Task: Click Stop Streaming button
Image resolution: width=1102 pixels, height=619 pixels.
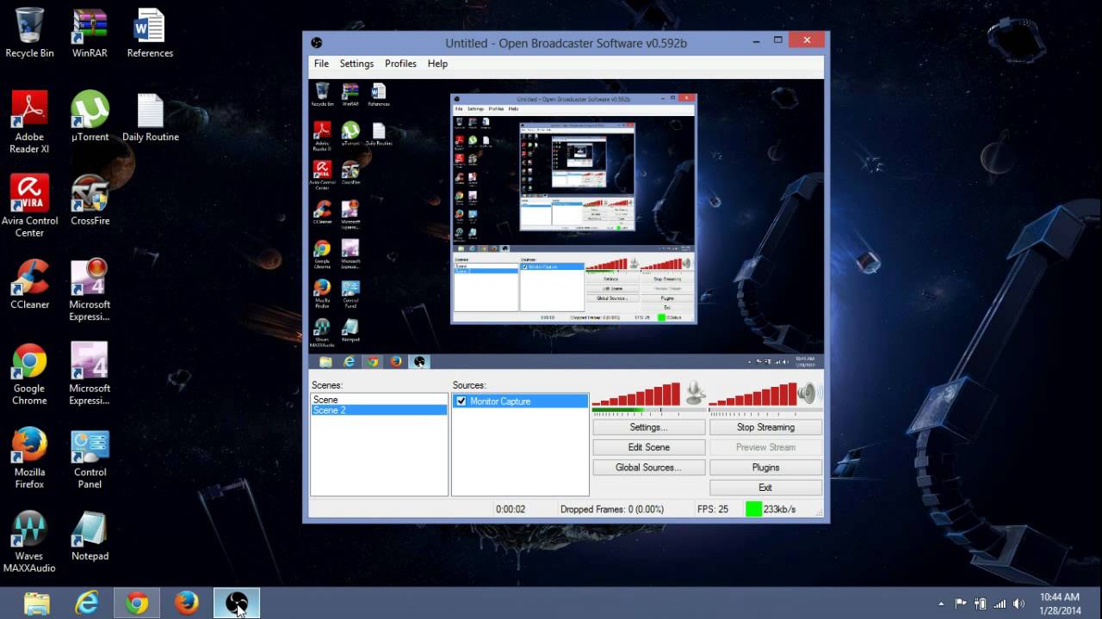Action: (765, 427)
